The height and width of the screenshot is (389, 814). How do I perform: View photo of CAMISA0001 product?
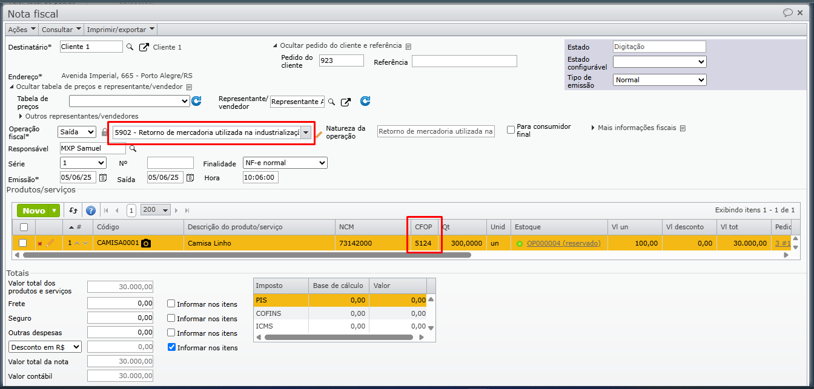click(146, 243)
